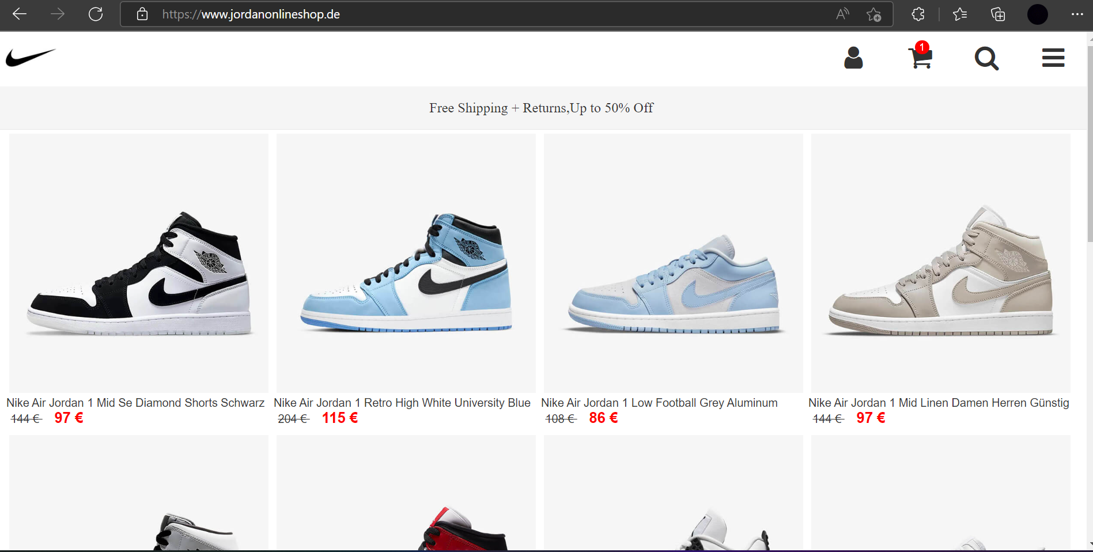Open the browser extensions puzzle icon
1093x552 pixels.
(x=918, y=14)
